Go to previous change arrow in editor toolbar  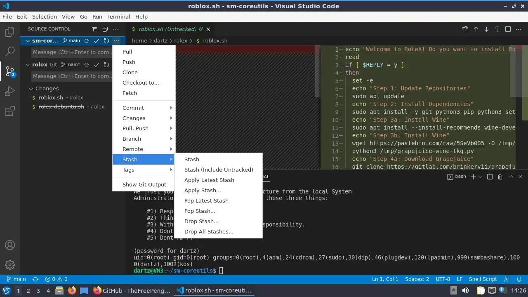click(476, 29)
